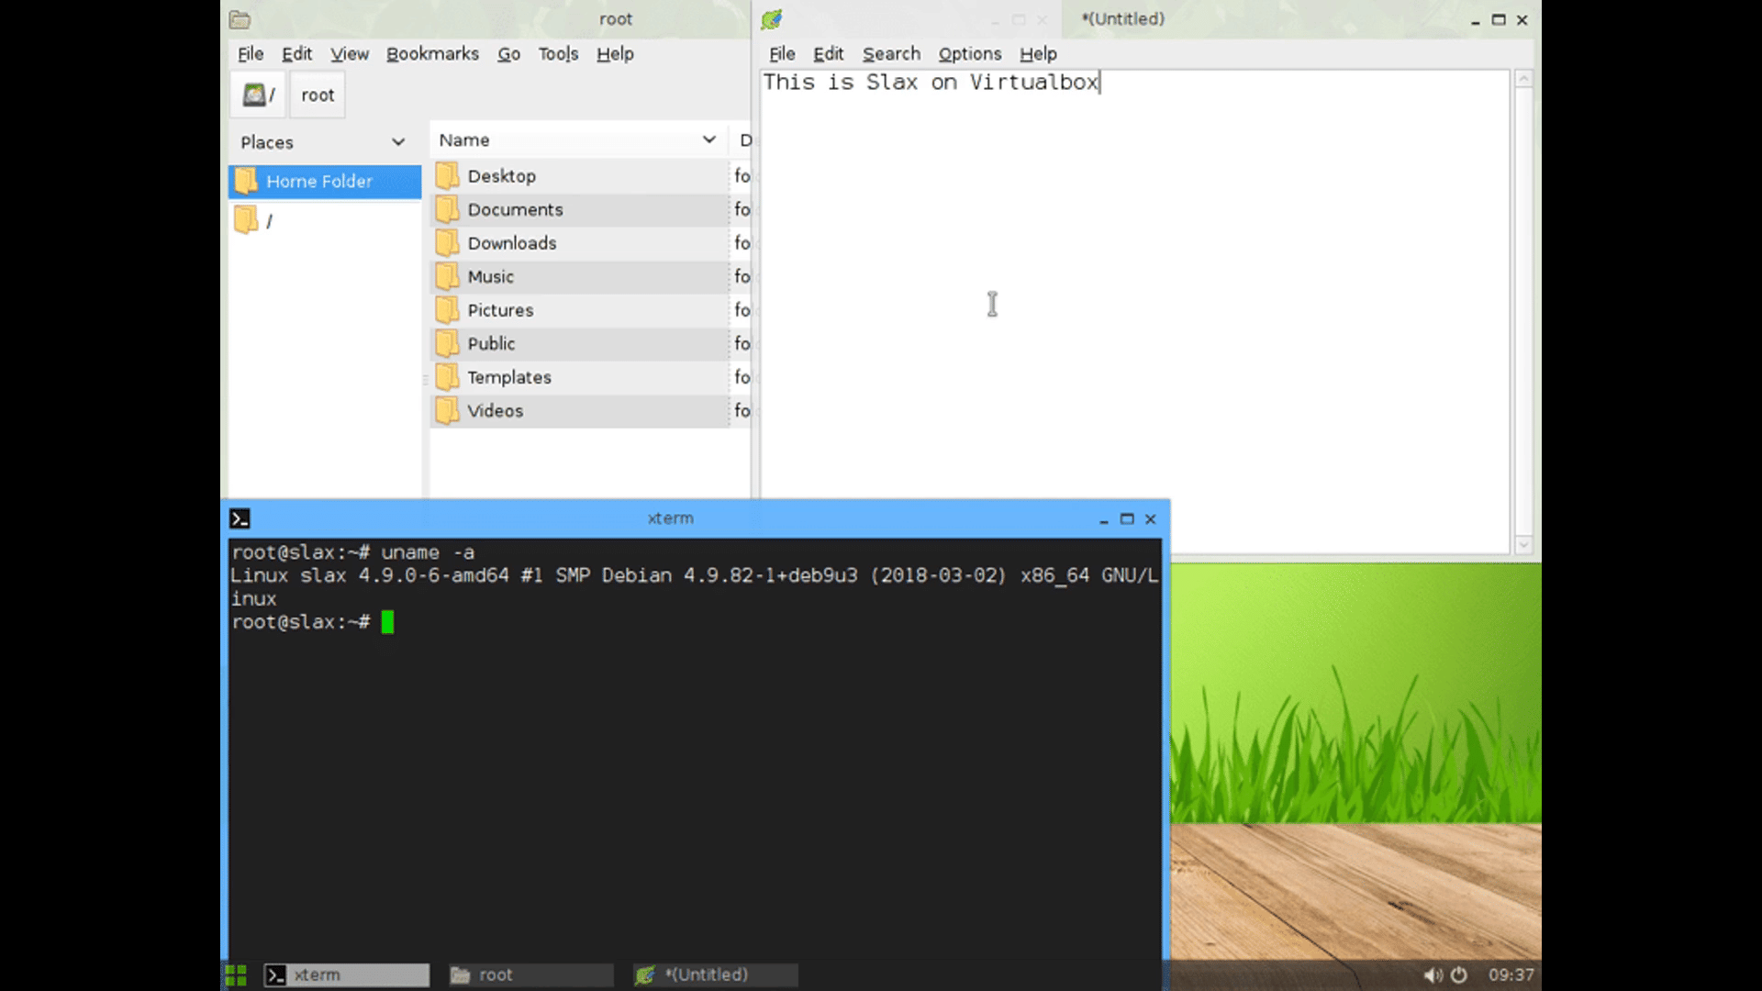Image resolution: width=1762 pixels, height=991 pixels.
Task: Click the Videos folder icon
Action: [x=448, y=411]
